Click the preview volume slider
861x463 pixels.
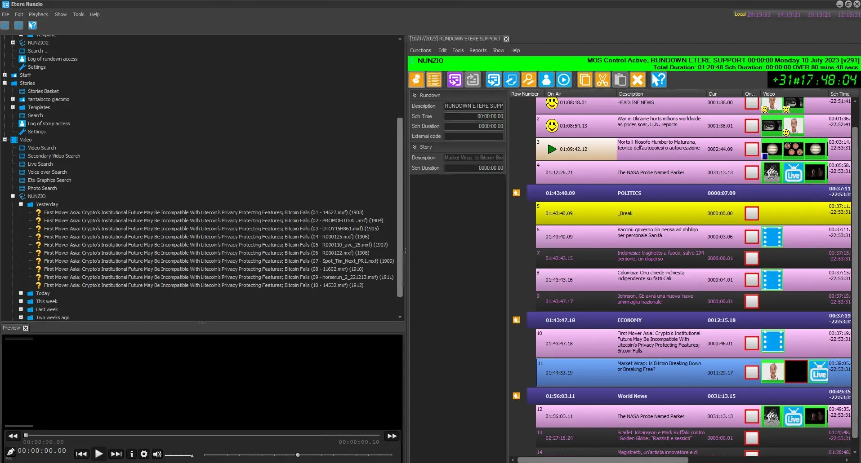coord(179,455)
